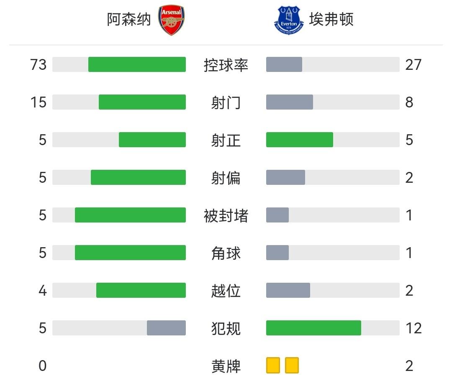Click Arsenal's green 射门 shots bar

142,102
